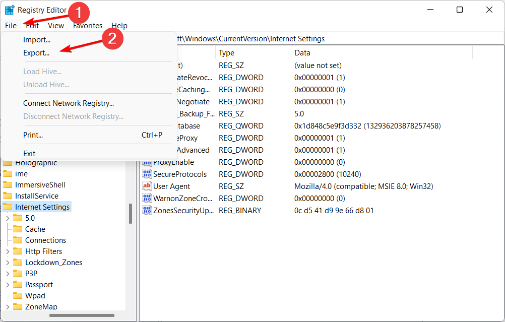Select the Connections key in the tree

coord(45,240)
